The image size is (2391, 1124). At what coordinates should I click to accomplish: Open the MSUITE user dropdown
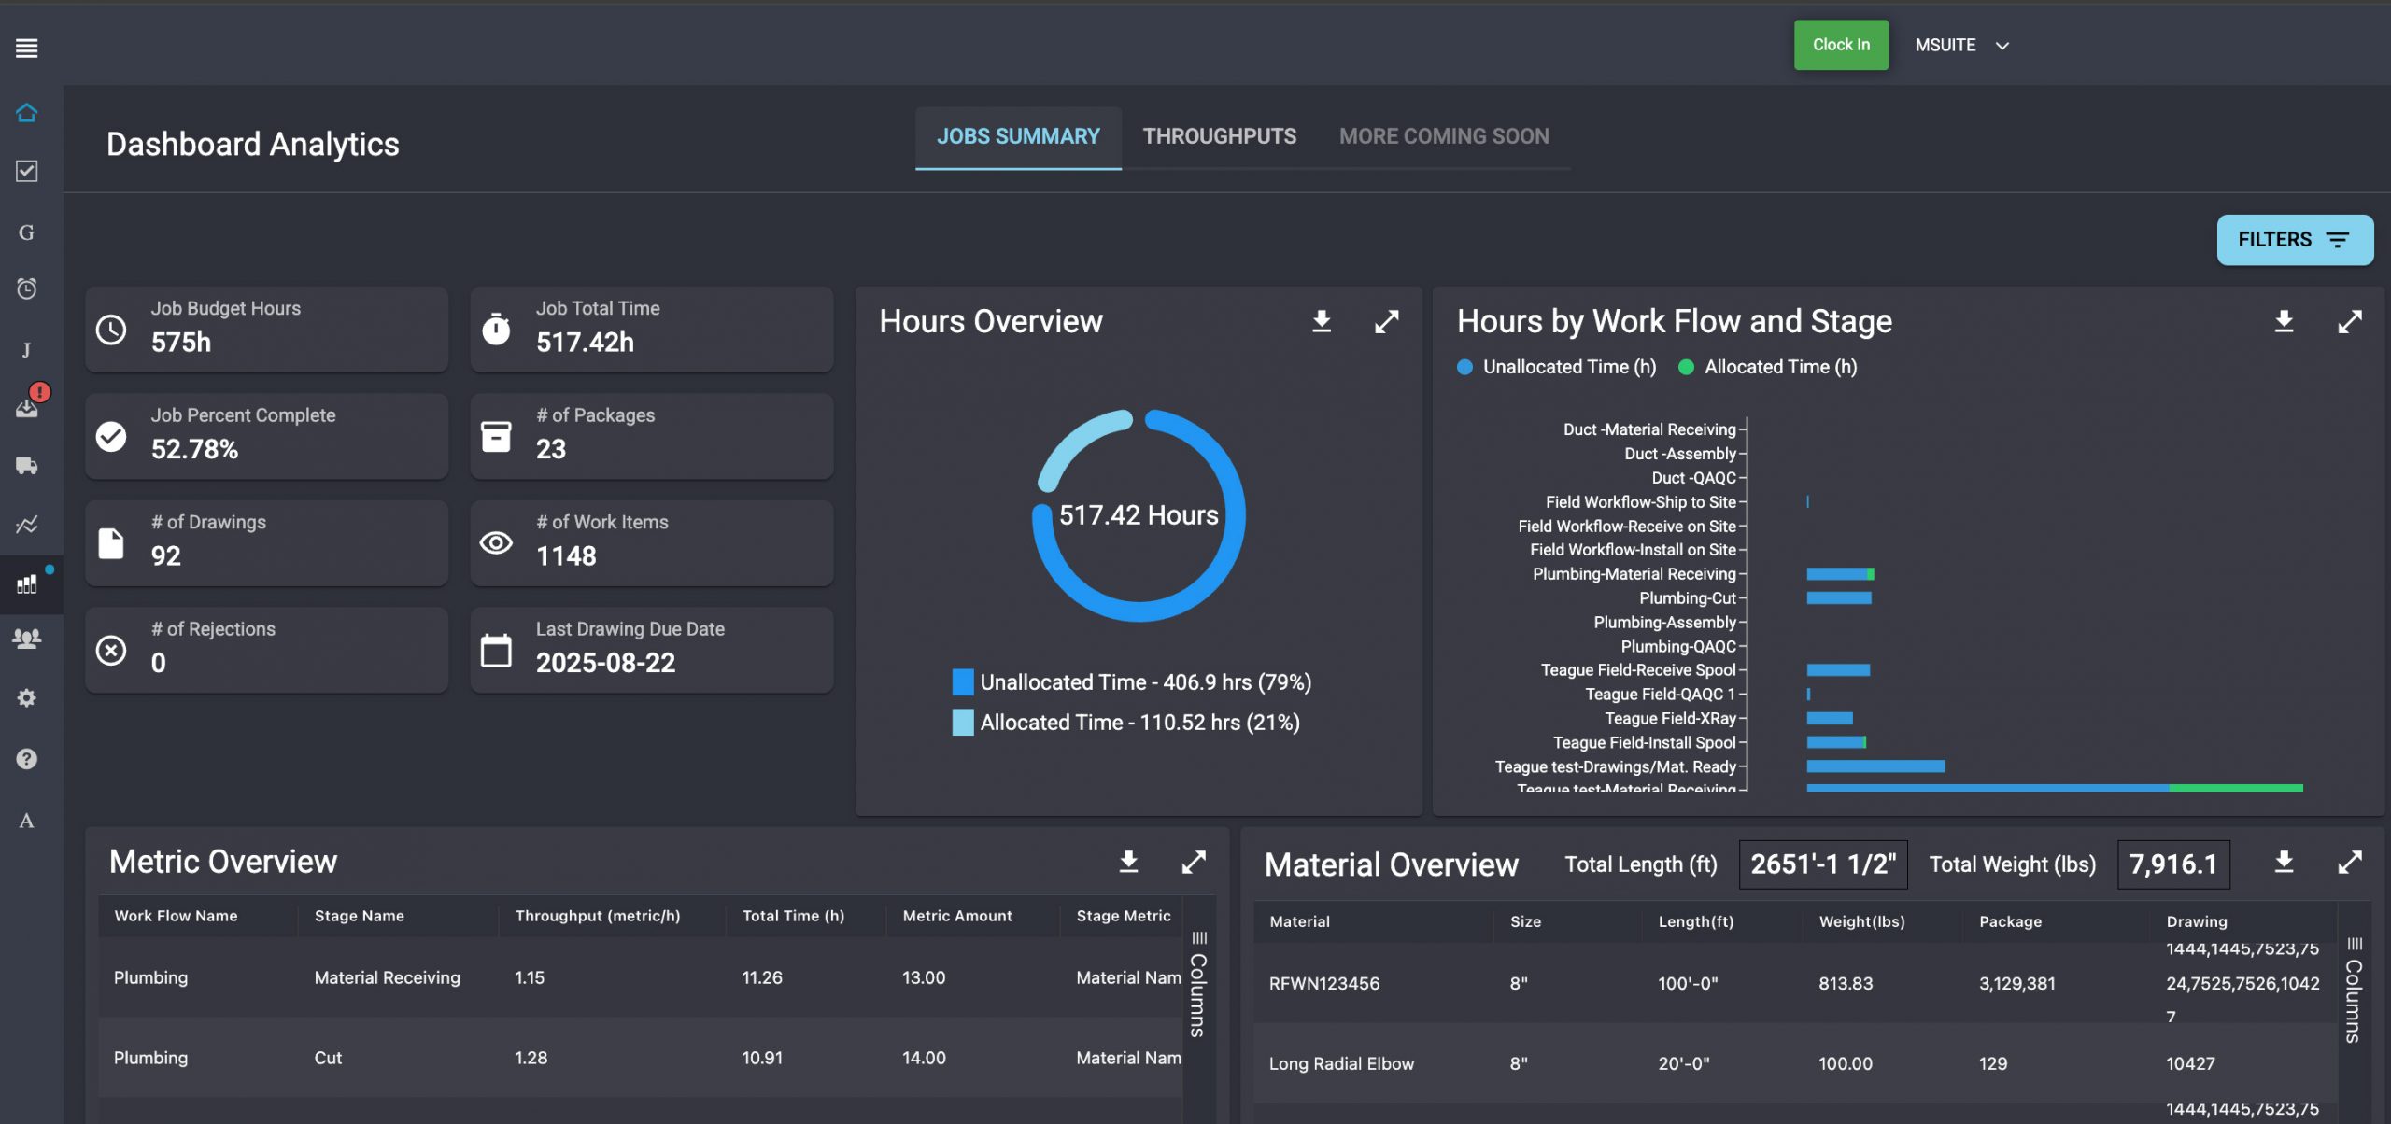[1961, 45]
